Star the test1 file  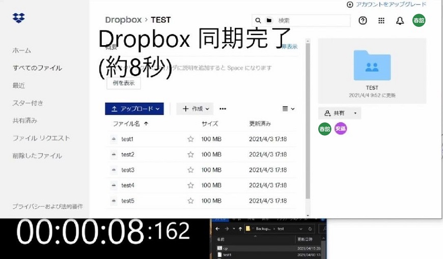(x=191, y=139)
